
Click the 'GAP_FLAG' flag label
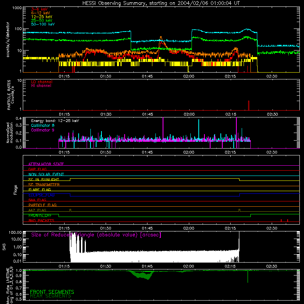tap(37, 169)
